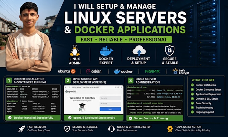The image size is (228, 137).
Task: Click the Not secure indicator in the address bar
Action: coord(76,87)
